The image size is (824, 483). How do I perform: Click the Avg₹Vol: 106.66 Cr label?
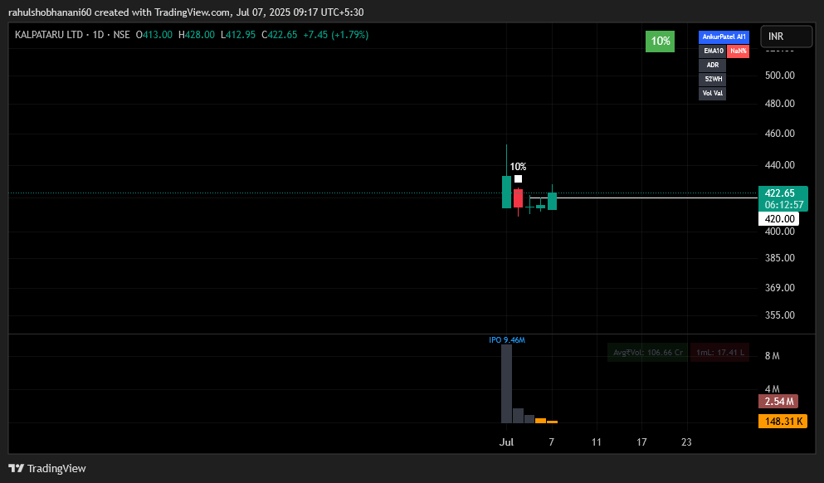click(x=648, y=353)
